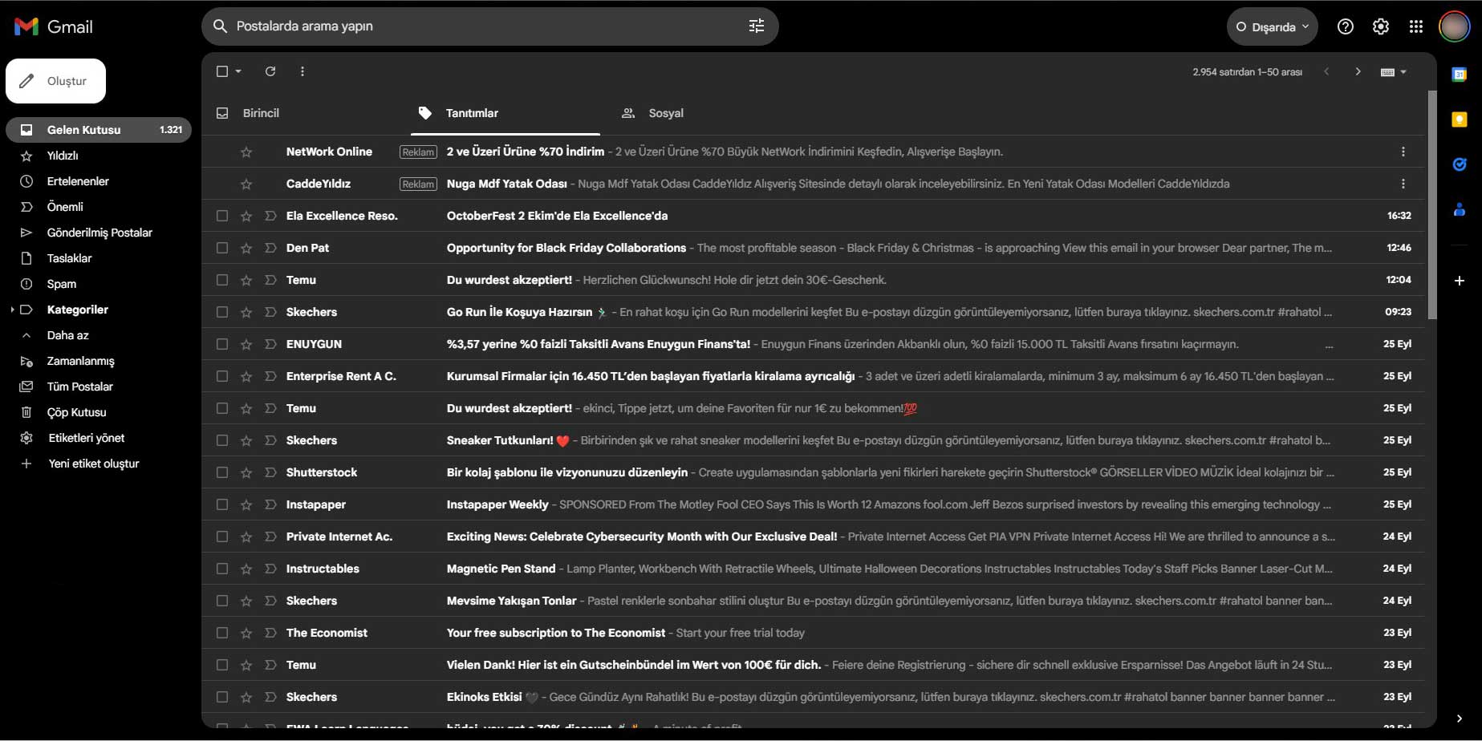Open Contacts side panel
Viewport: 1482px width, 741px height.
pos(1460,209)
